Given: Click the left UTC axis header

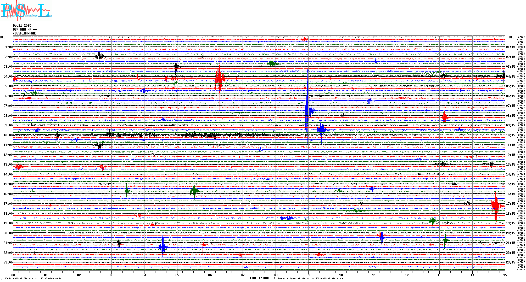Looking at the screenshot, I should coord(3,37).
